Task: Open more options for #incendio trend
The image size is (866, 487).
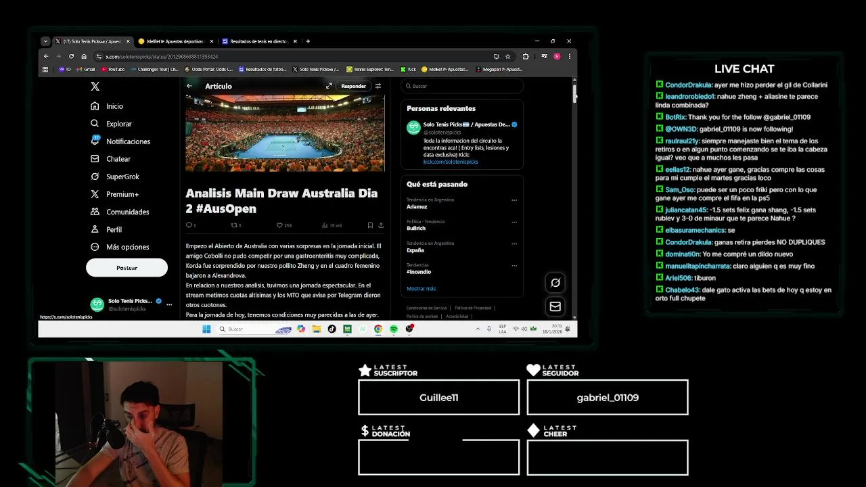Action: pyautogui.click(x=514, y=265)
